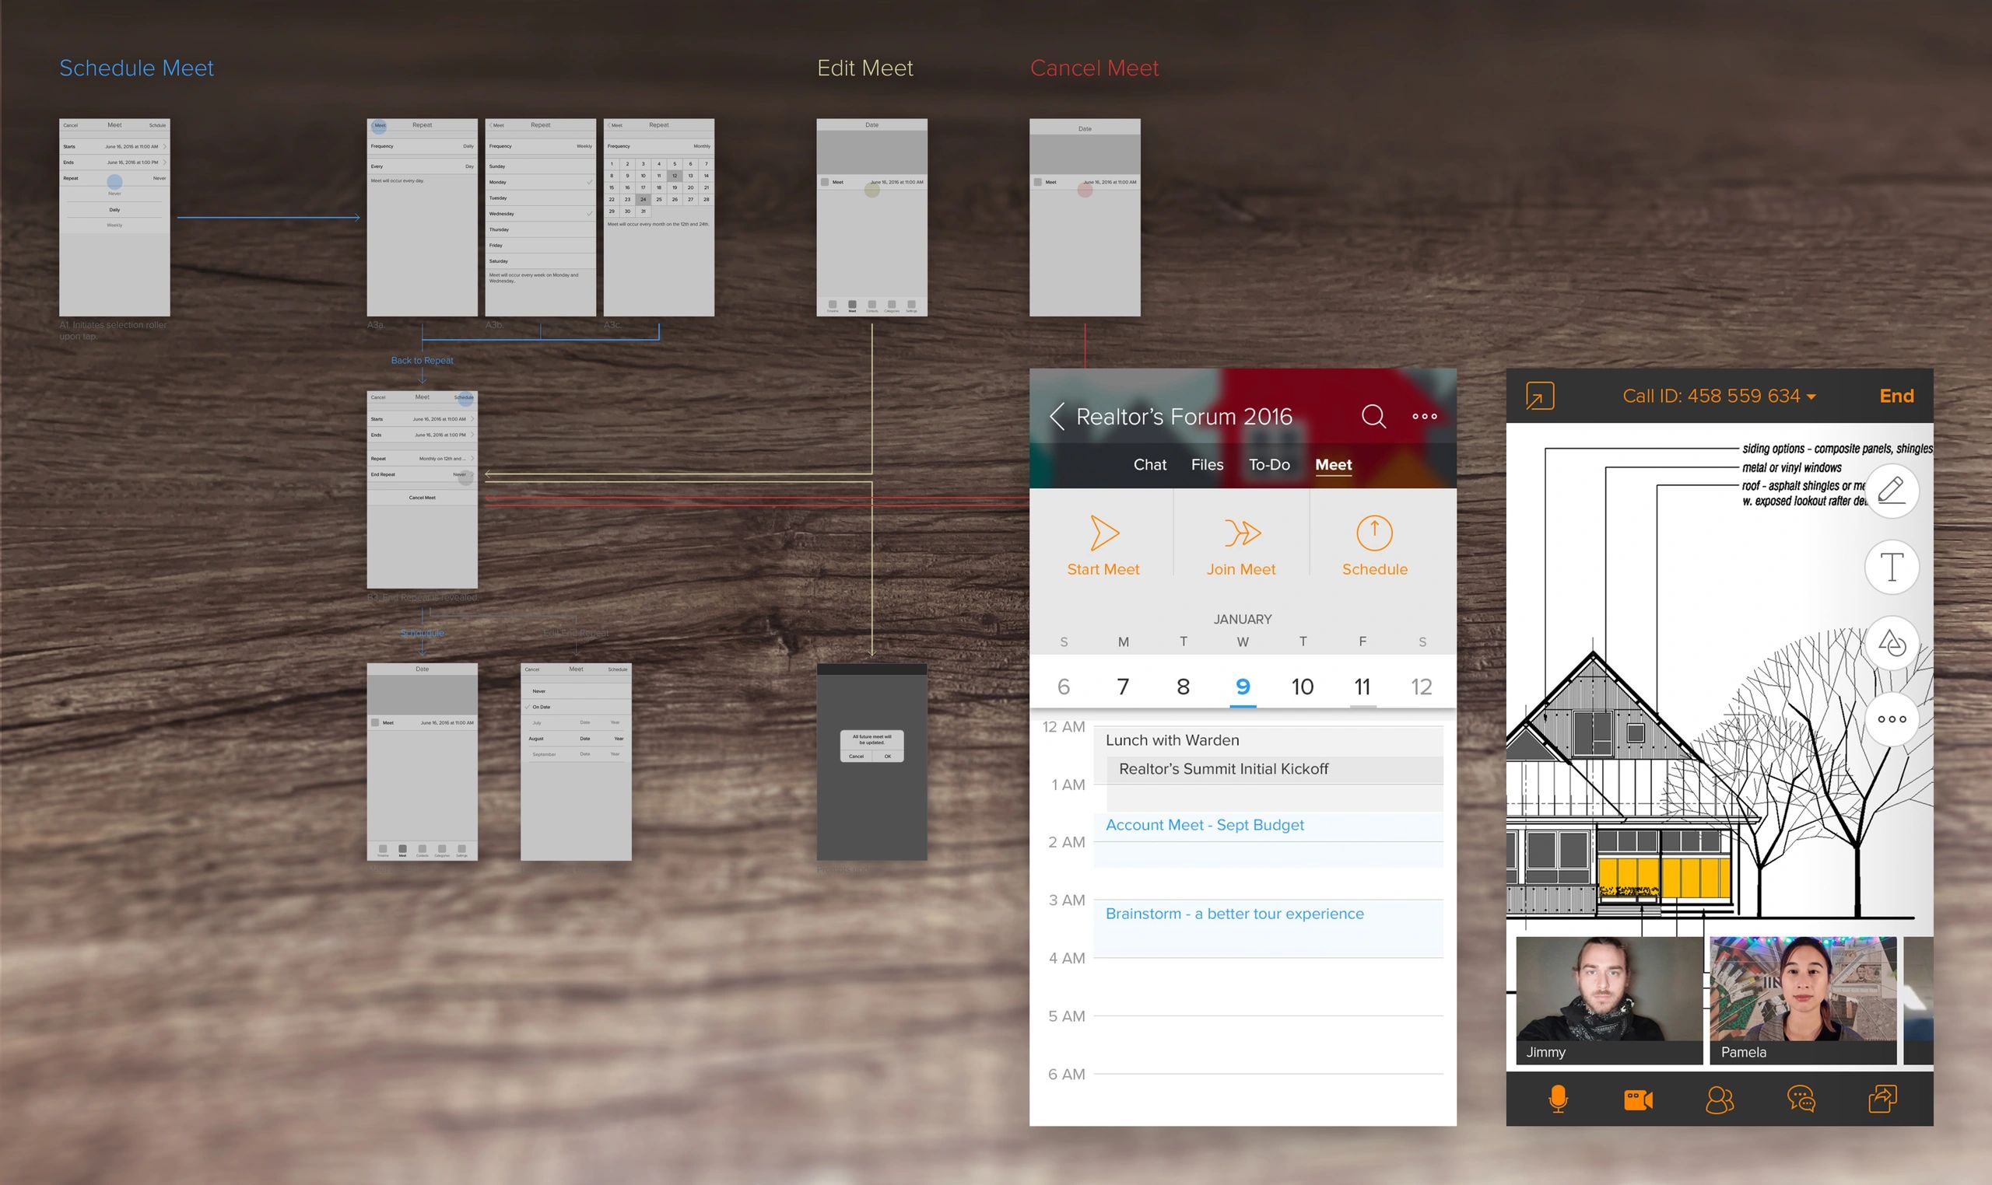The width and height of the screenshot is (1992, 1185).
Task: Open the three-dot menu in Realtor's Forum header
Action: (1424, 416)
